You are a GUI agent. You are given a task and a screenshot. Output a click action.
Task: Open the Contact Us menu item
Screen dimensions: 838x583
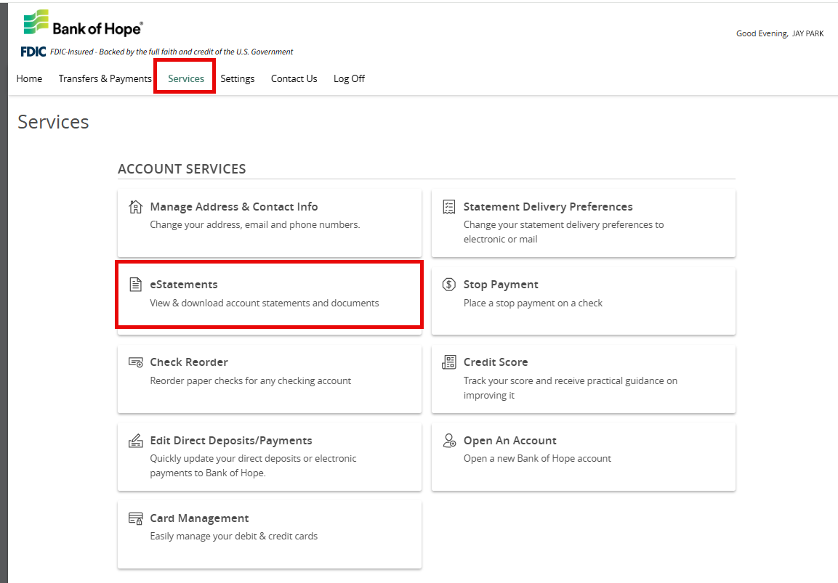click(x=294, y=78)
